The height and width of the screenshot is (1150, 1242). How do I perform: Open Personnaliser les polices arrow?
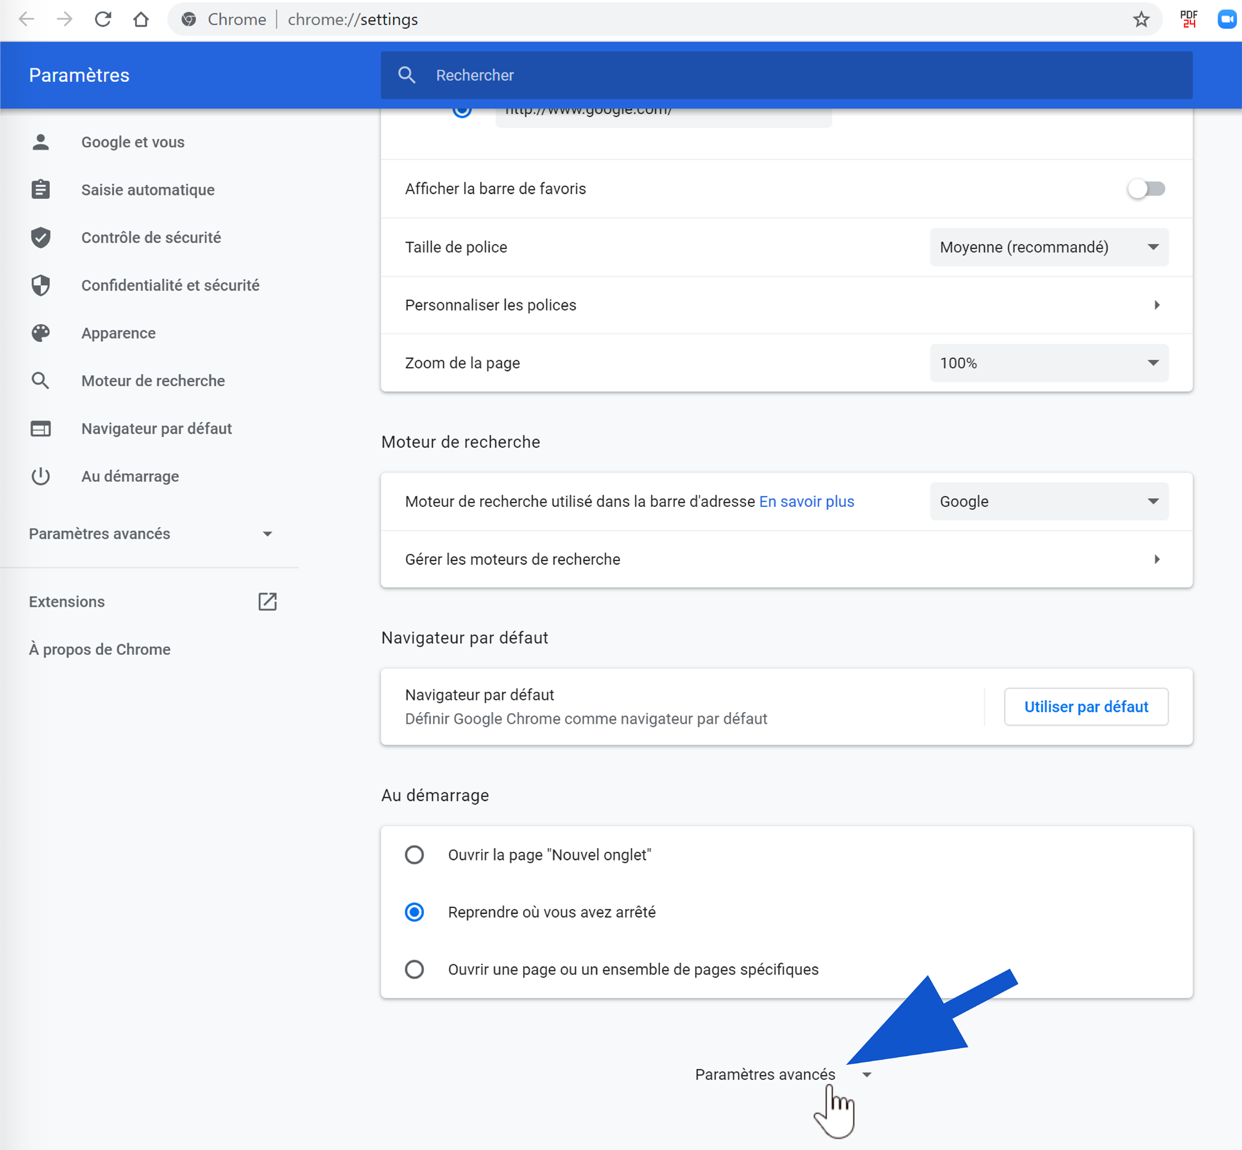point(1157,305)
